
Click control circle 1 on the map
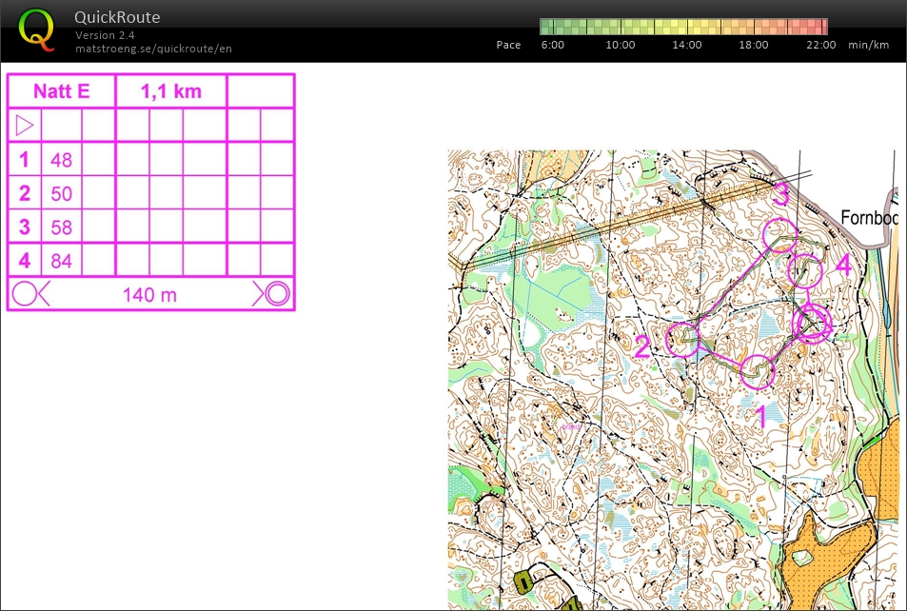[758, 372]
